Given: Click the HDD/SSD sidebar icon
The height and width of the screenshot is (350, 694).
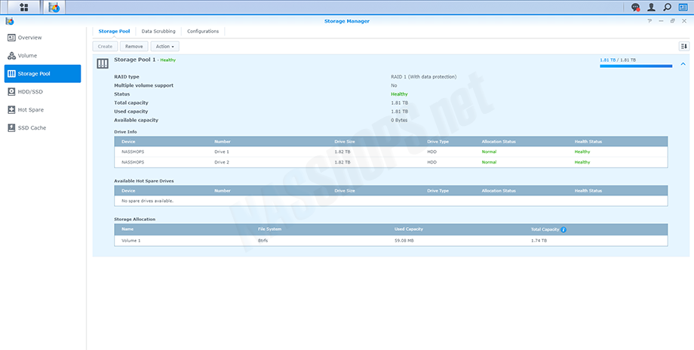Looking at the screenshot, I should [x=11, y=91].
